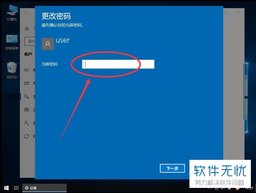The image size is (256, 193).
Task: Click the 设置 taskbar button
Action: coord(45,188)
